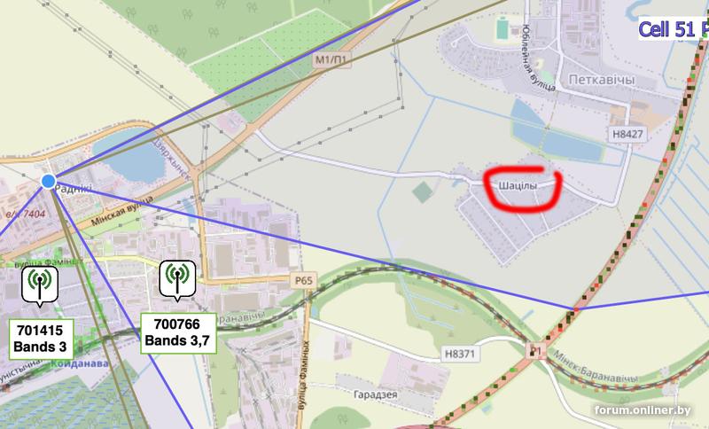Viewport: 709px width, 429px height.
Task: Click the Гарадзея place label
Action: [x=375, y=394]
